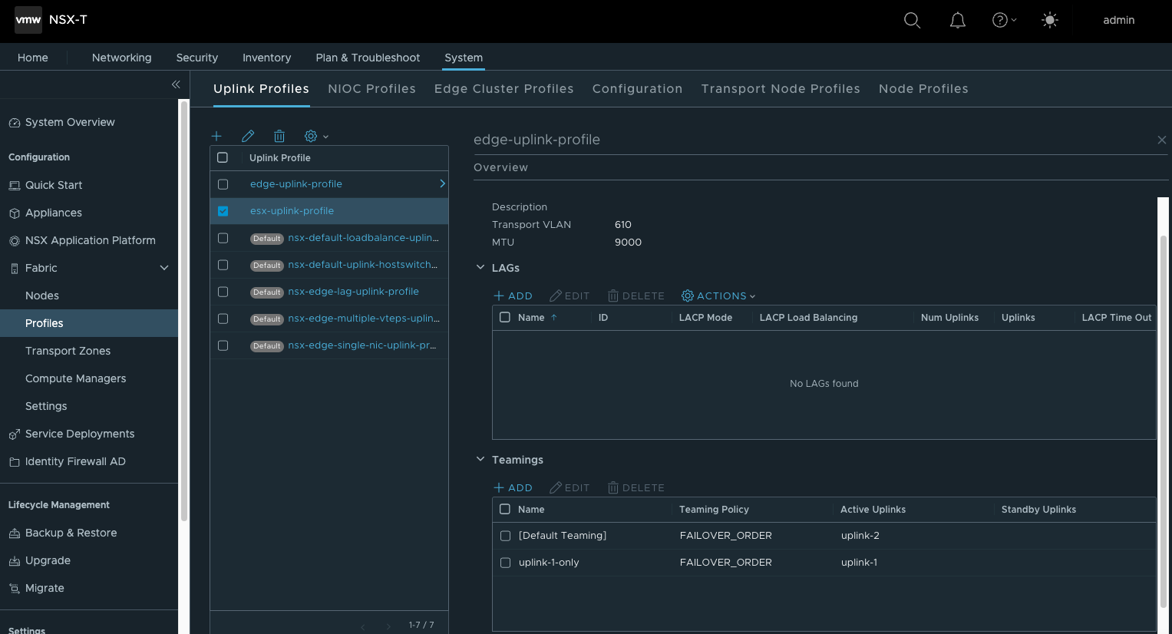
Task: Click DELETE in the Teamings section
Action: [636, 487]
